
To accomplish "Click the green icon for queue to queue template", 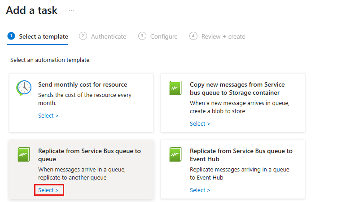I will [x=24, y=154].
